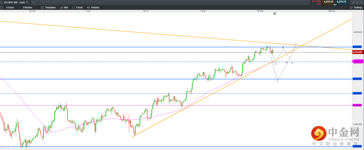Add a new chart tab with plus icon

pyautogui.click(x=33, y=2)
